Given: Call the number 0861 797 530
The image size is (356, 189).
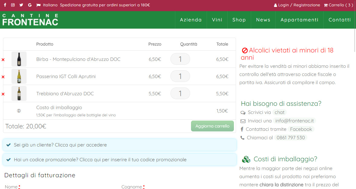Looking at the screenshot, I should coord(291,138).
